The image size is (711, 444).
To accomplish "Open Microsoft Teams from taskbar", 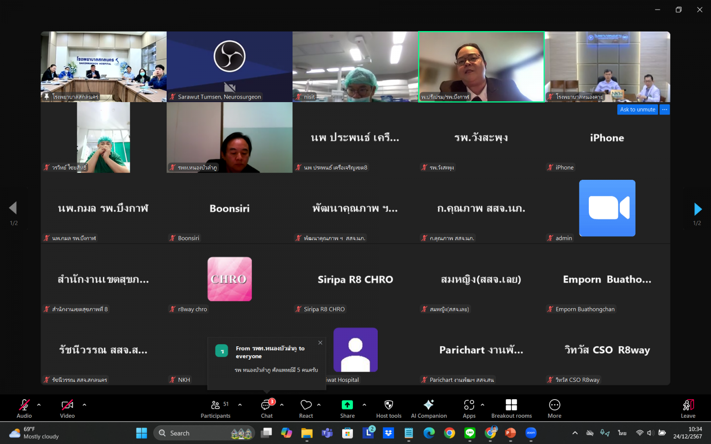I will [x=328, y=433].
